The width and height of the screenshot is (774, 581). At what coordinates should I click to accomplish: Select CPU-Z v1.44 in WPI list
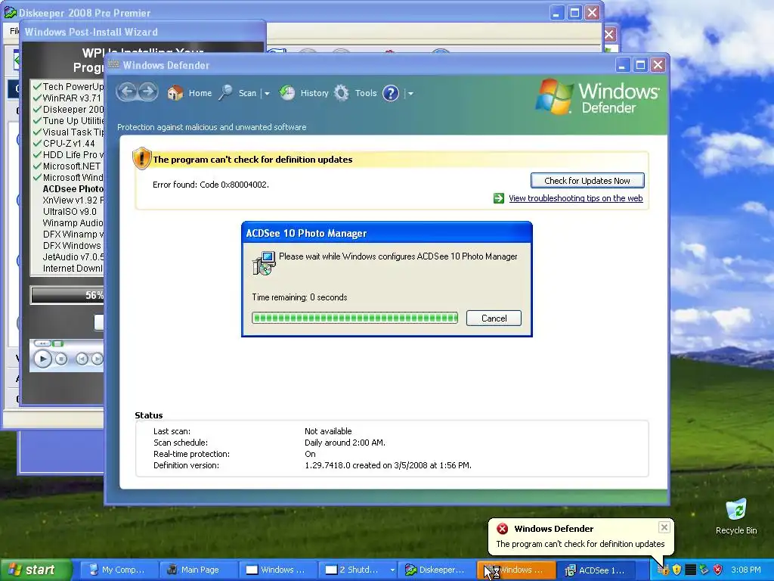(69, 143)
